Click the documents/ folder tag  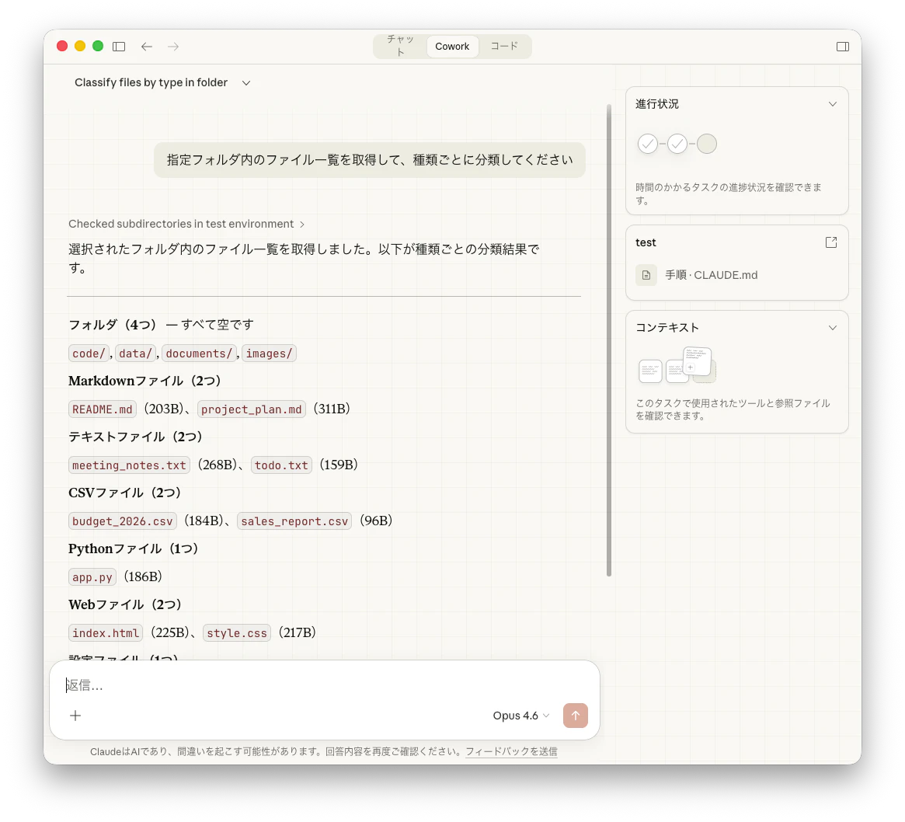point(199,354)
